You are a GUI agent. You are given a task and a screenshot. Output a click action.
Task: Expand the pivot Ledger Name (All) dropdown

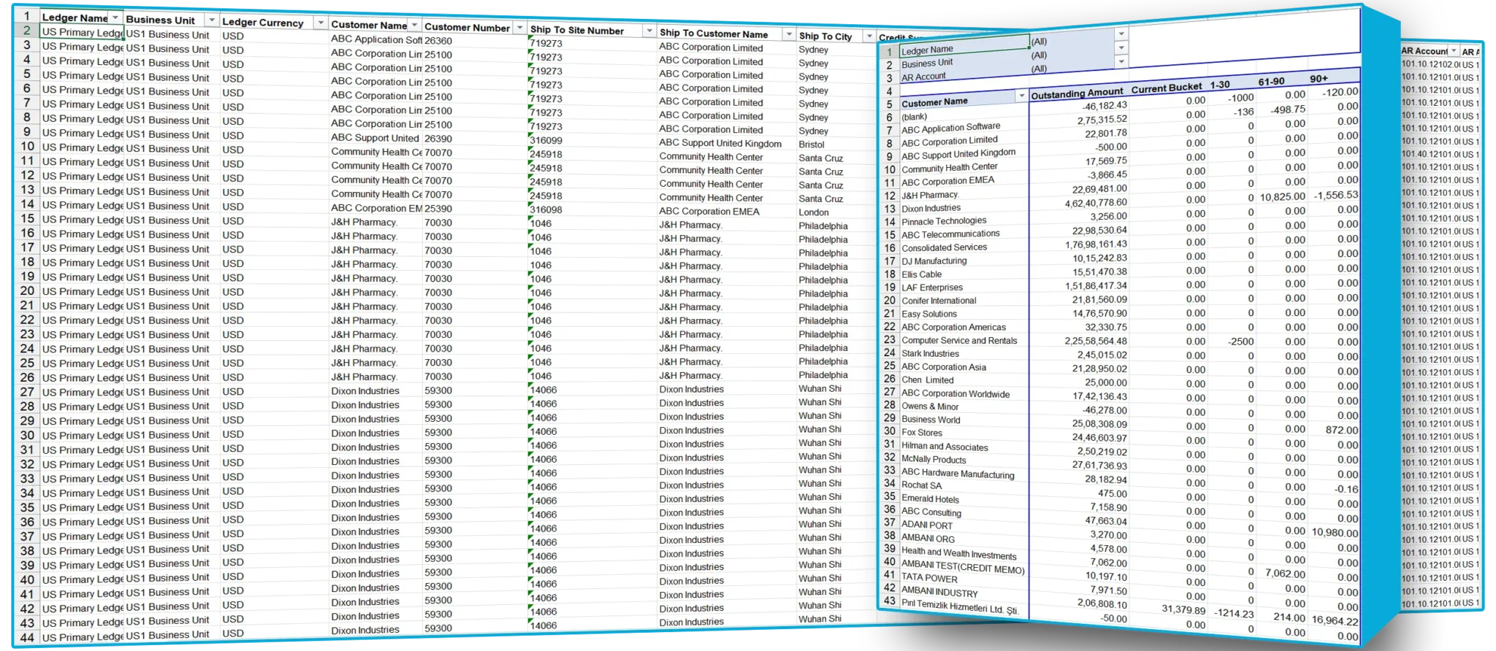tap(1121, 34)
